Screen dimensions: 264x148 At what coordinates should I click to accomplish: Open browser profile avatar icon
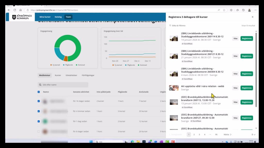pyautogui.click(x=249, y=10)
